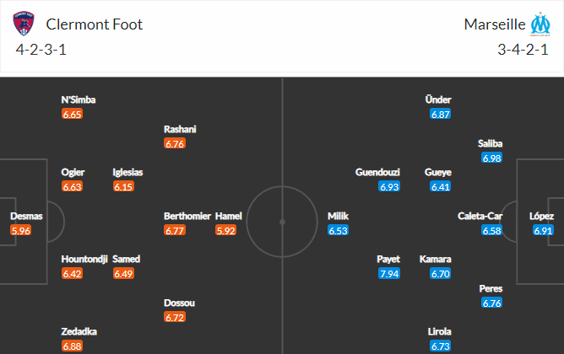
Task: Select player Berthomier in midfield
Action: tap(187, 216)
